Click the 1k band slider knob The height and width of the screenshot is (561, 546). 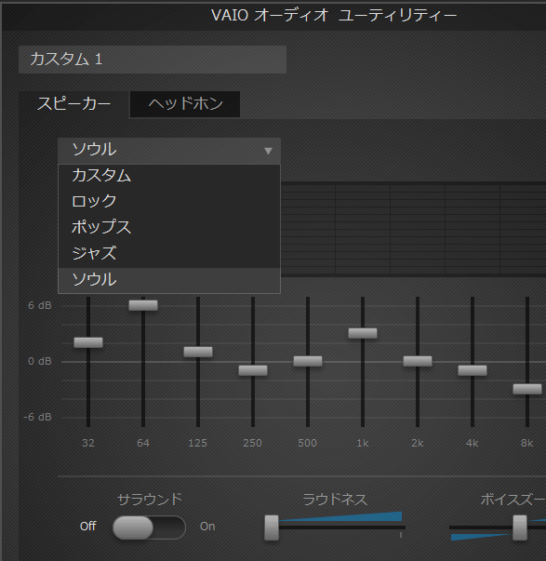[363, 333]
